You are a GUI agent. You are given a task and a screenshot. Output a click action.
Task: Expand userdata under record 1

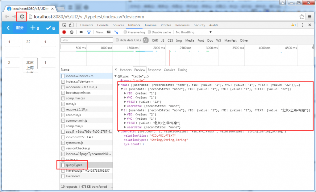click(x=125, y=127)
